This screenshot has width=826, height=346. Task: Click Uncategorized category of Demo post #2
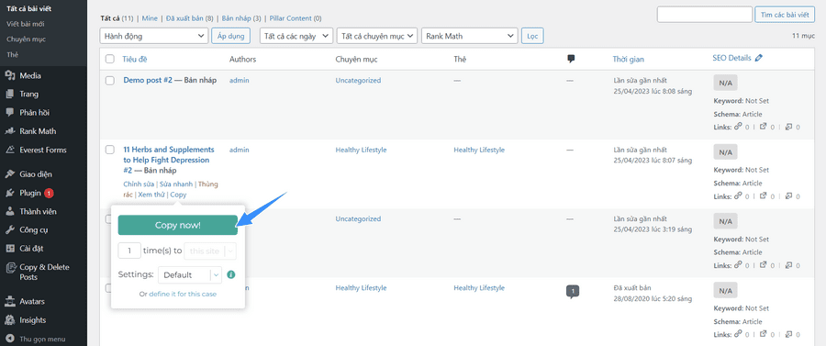[358, 81]
